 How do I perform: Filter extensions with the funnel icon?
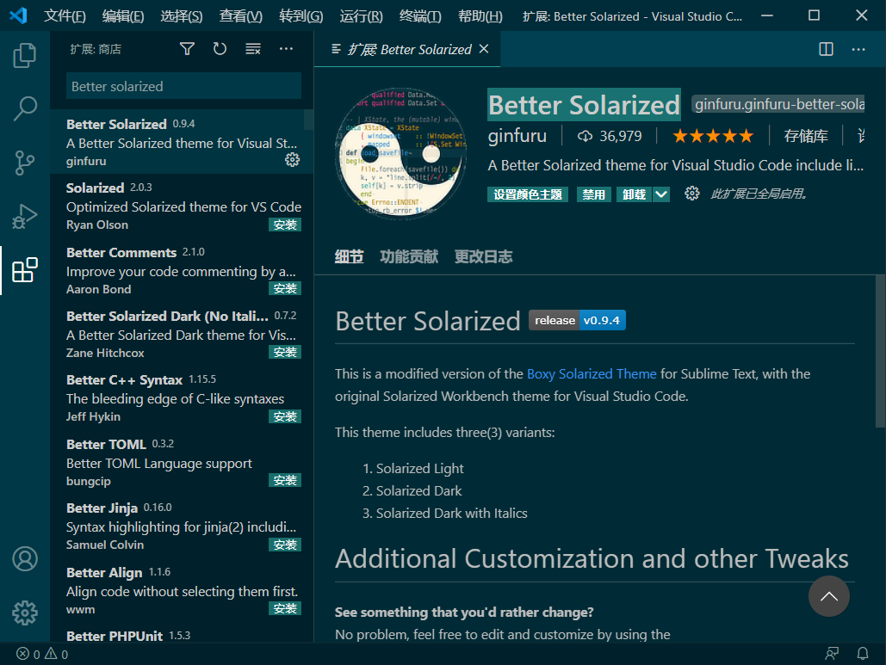click(x=187, y=49)
